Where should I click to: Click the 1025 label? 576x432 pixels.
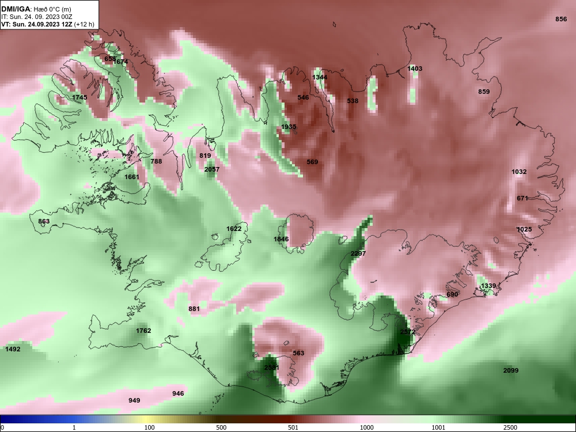524,229
